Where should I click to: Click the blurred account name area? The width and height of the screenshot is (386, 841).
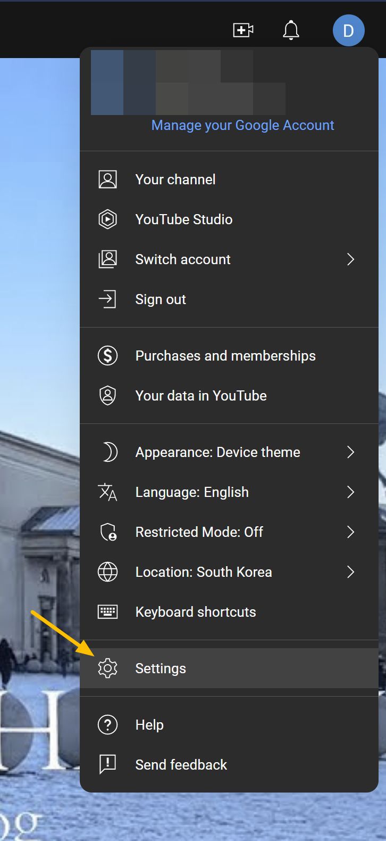pyautogui.click(x=188, y=83)
